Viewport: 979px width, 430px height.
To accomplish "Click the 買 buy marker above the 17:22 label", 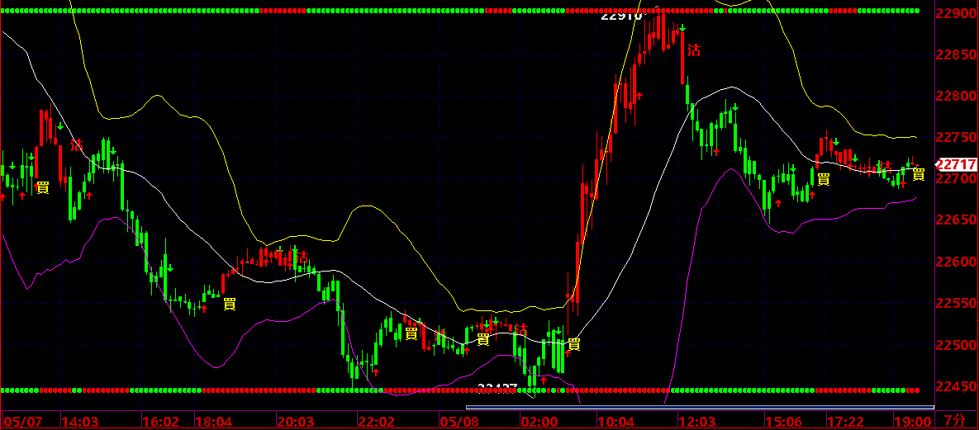I will (x=823, y=180).
